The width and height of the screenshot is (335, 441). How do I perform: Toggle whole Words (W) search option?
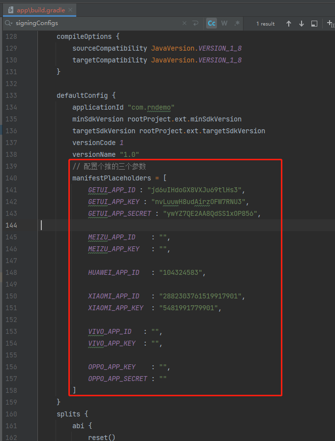click(224, 23)
